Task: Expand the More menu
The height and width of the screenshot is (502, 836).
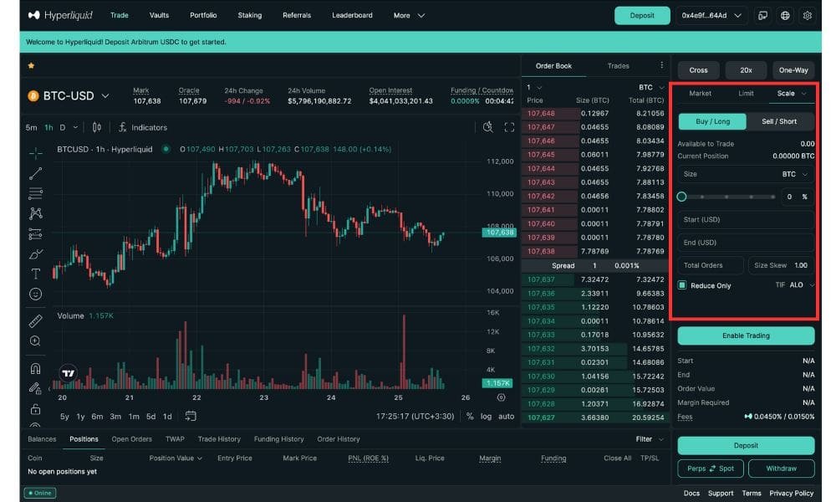Action: coord(409,15)
